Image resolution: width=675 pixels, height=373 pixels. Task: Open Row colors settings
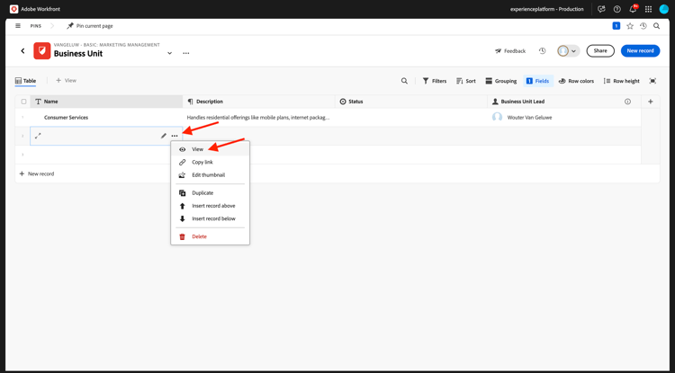coord(576,81)
